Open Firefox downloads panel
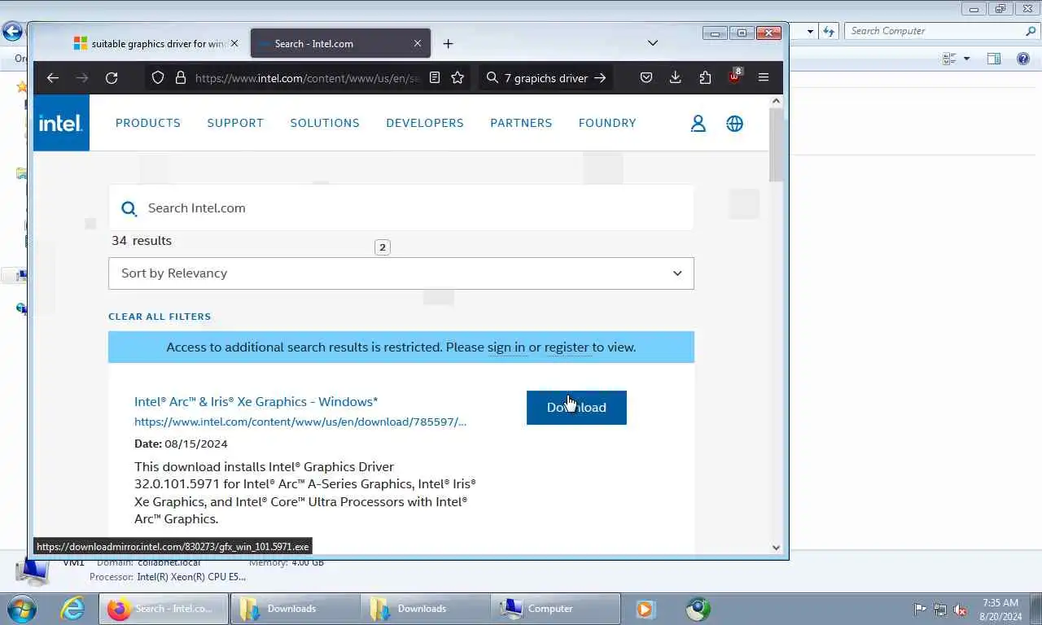Image resolution: width=1042 pixels, height=625 pixels. pyautogui.click(x=675, y=78)
